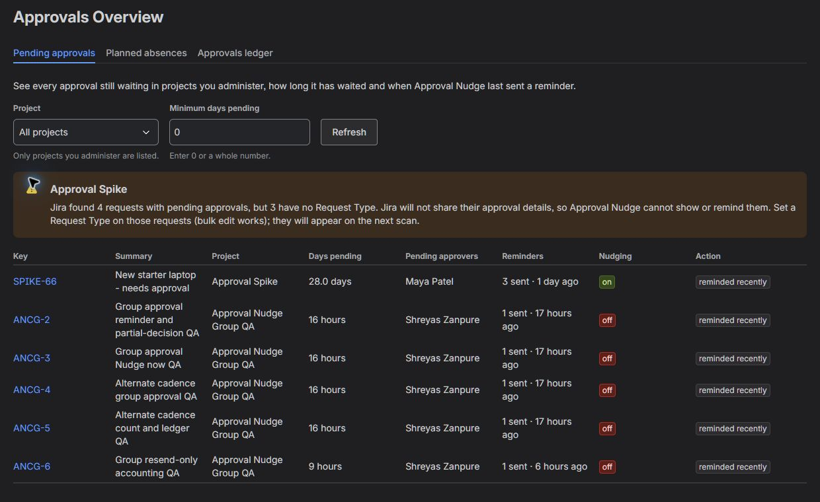Click the "Nudging" column header

pos(615,256)
